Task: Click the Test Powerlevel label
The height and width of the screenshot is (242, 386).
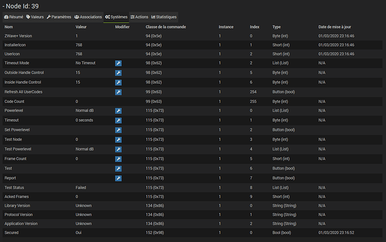Action: click(x=18, y=149)
